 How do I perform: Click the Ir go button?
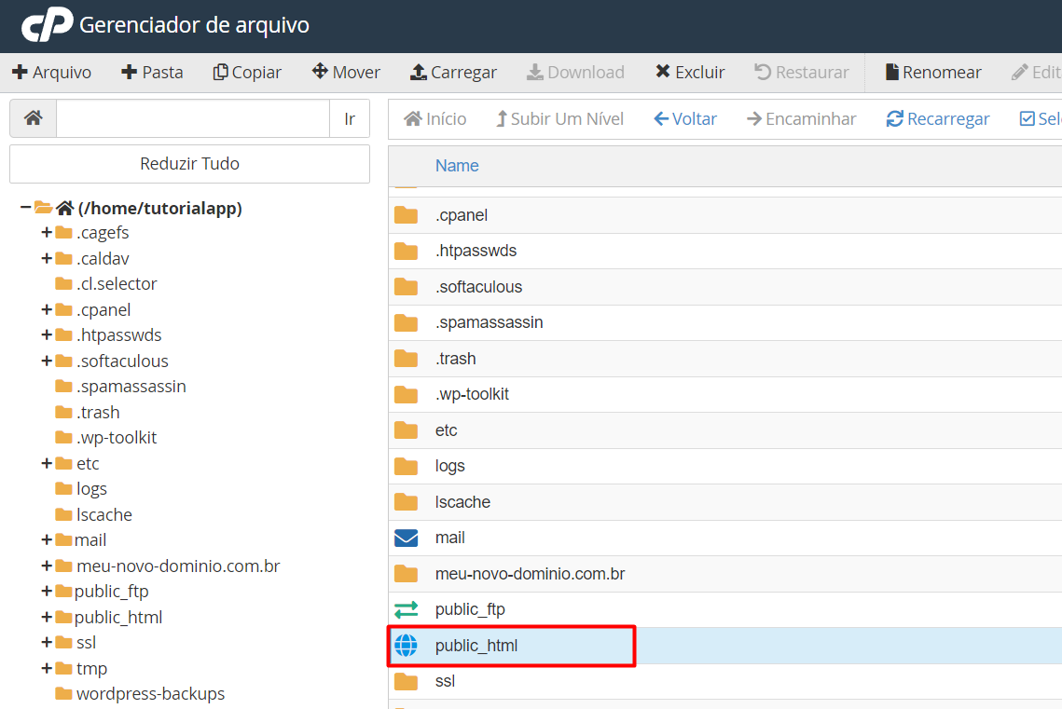(350, 118)
